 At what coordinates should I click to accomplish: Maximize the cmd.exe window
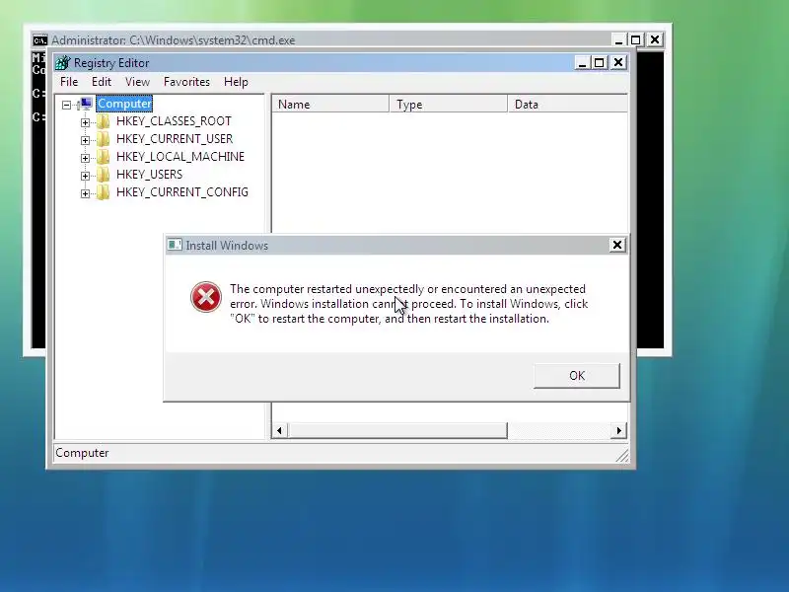click(636, 39)
